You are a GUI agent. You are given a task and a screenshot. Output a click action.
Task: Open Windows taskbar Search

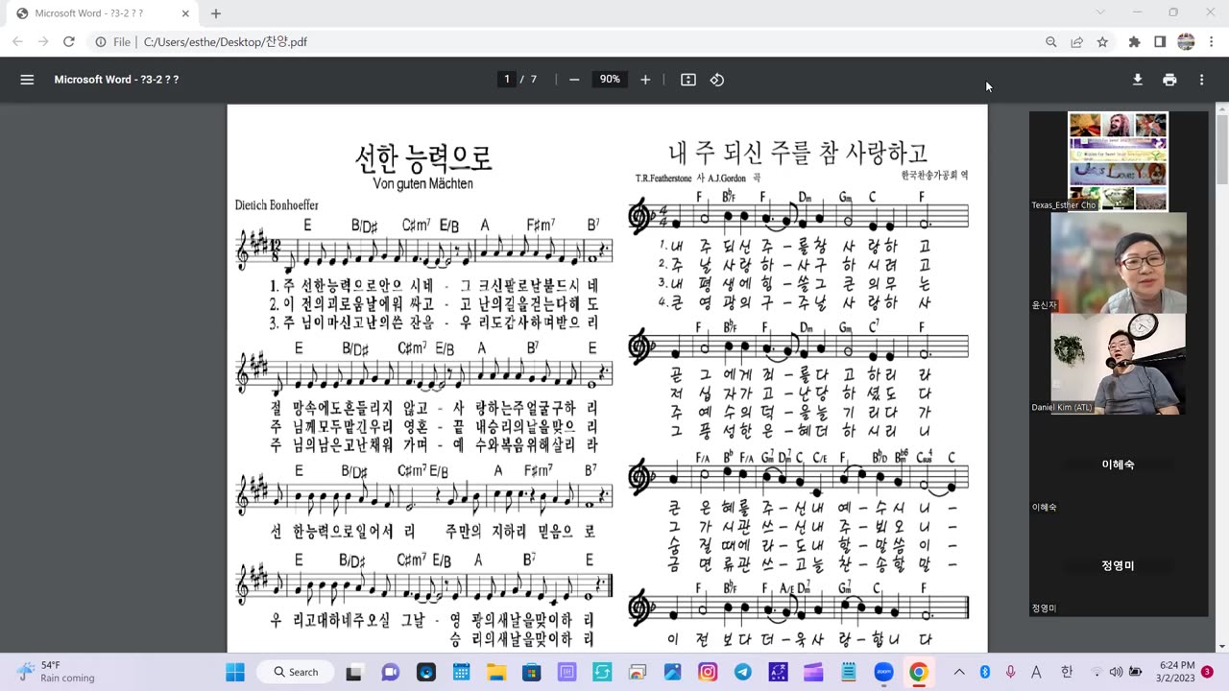(x=297, y=672)
